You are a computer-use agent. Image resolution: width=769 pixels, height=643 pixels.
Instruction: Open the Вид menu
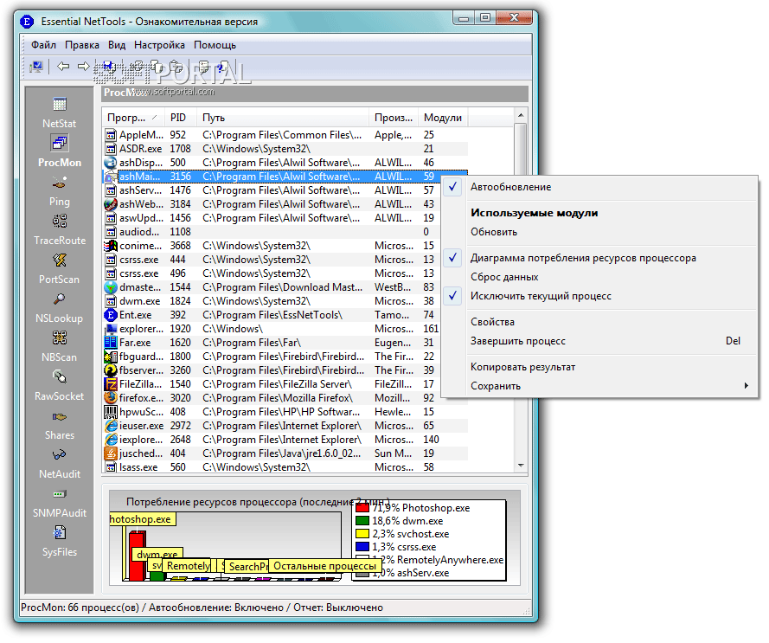117,45
